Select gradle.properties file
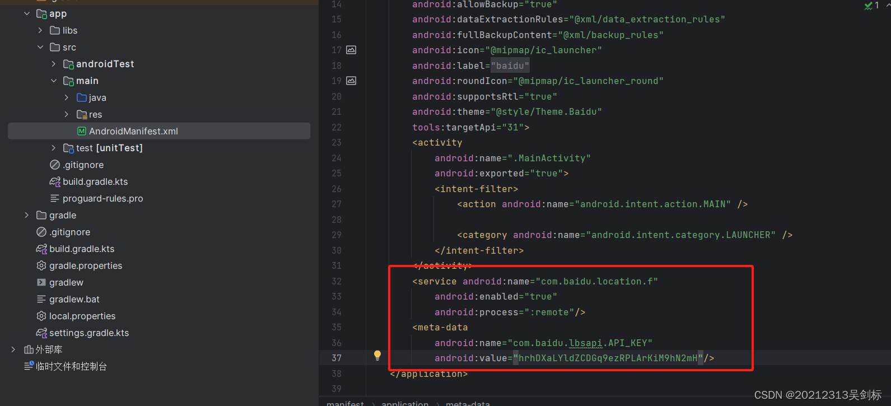Image resolution: width=891 pixels, height=406 pixels. (x=86, y=265)
